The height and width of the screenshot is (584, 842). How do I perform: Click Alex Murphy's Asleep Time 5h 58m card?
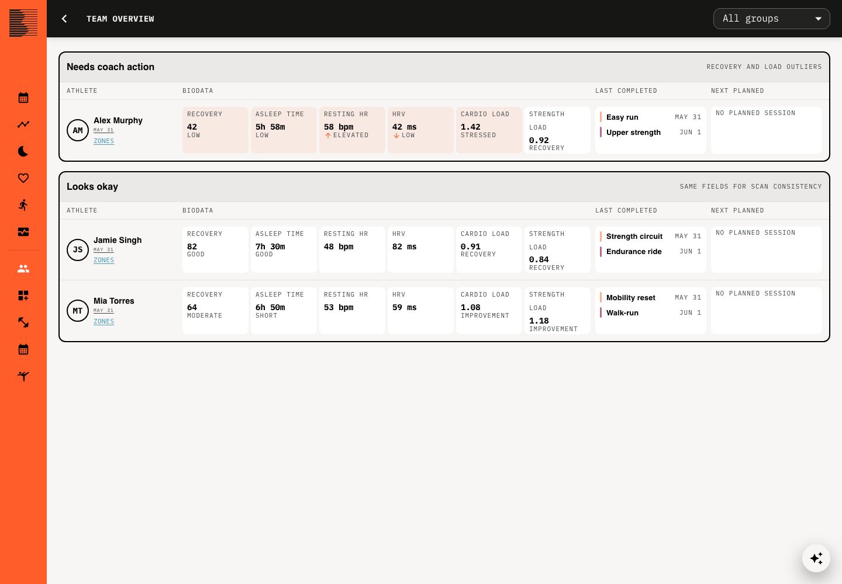284,130
